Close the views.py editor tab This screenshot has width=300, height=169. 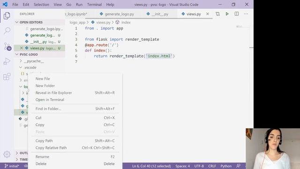[207, 14]
